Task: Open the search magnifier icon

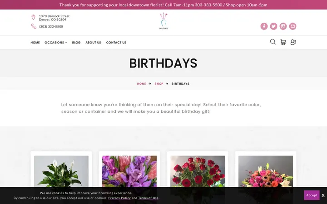Action: (x=273, y=42)
